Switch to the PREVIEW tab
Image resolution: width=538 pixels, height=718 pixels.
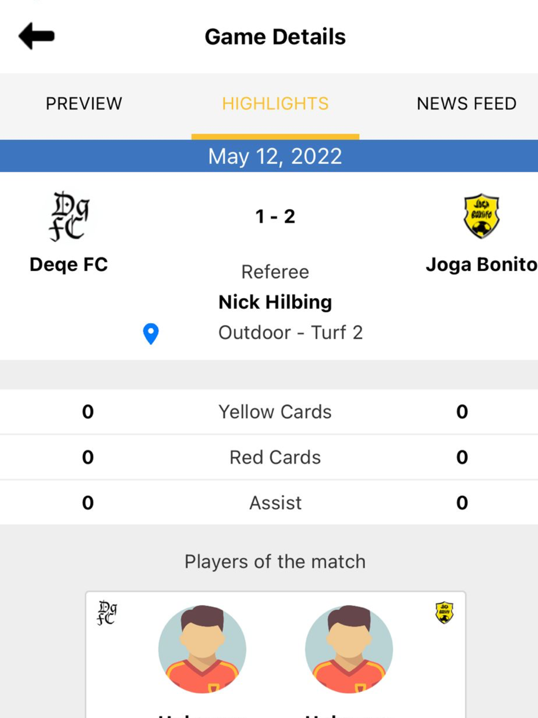coord(84,103)
